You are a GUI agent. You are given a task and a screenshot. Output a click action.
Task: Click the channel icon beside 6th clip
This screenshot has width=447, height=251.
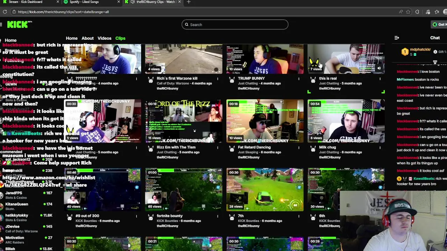tap(313, 218)
